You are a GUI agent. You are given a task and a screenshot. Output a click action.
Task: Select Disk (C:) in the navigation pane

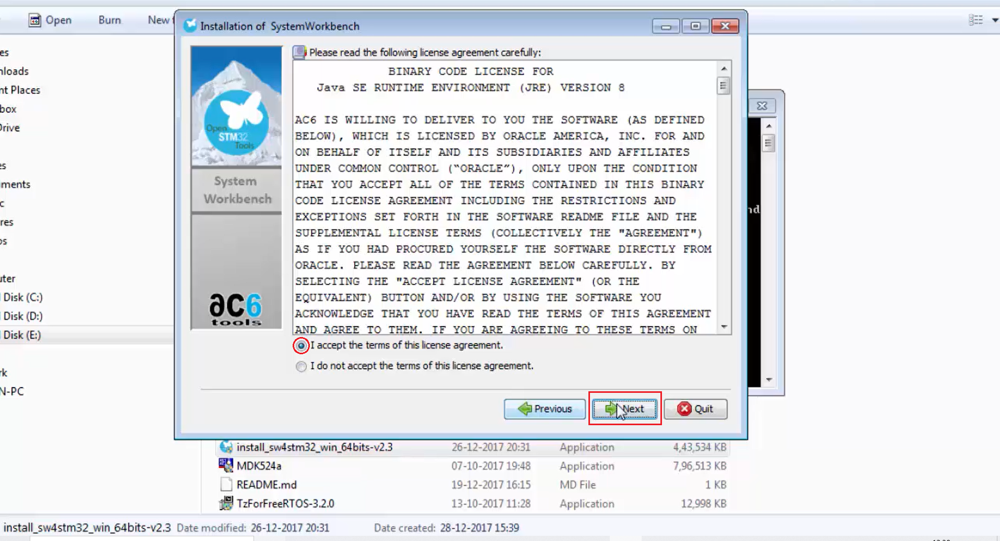[x=23, y=297]
